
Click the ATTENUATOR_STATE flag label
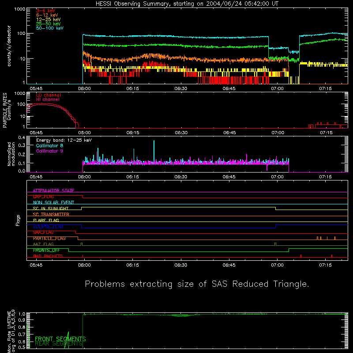point(53,191)
